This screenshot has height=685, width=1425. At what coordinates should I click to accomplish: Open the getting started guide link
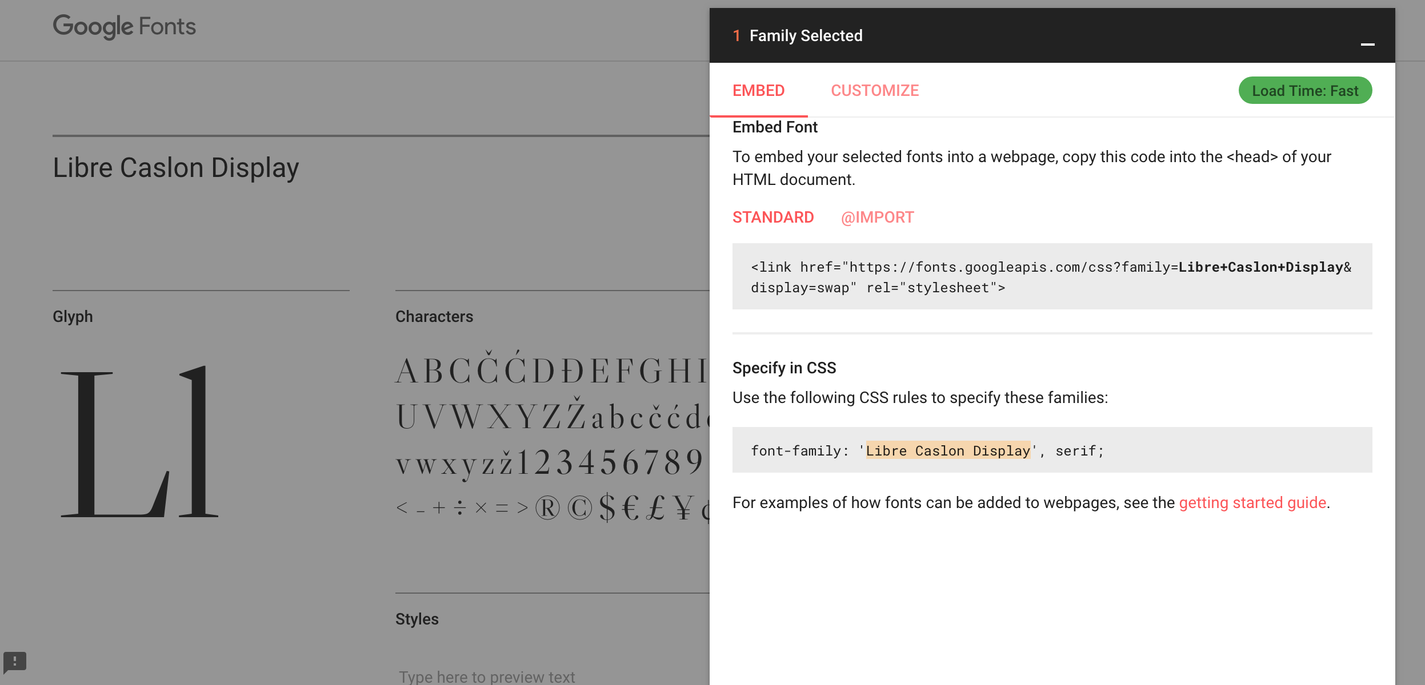1252,502
